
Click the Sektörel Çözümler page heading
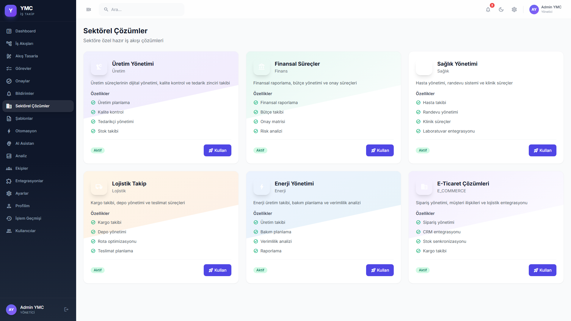click(x=115, y=31)
